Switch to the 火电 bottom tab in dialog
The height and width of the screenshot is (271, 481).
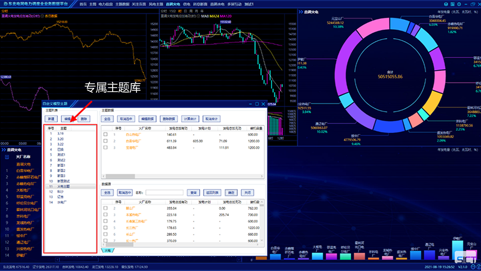[x=108, y=250]
